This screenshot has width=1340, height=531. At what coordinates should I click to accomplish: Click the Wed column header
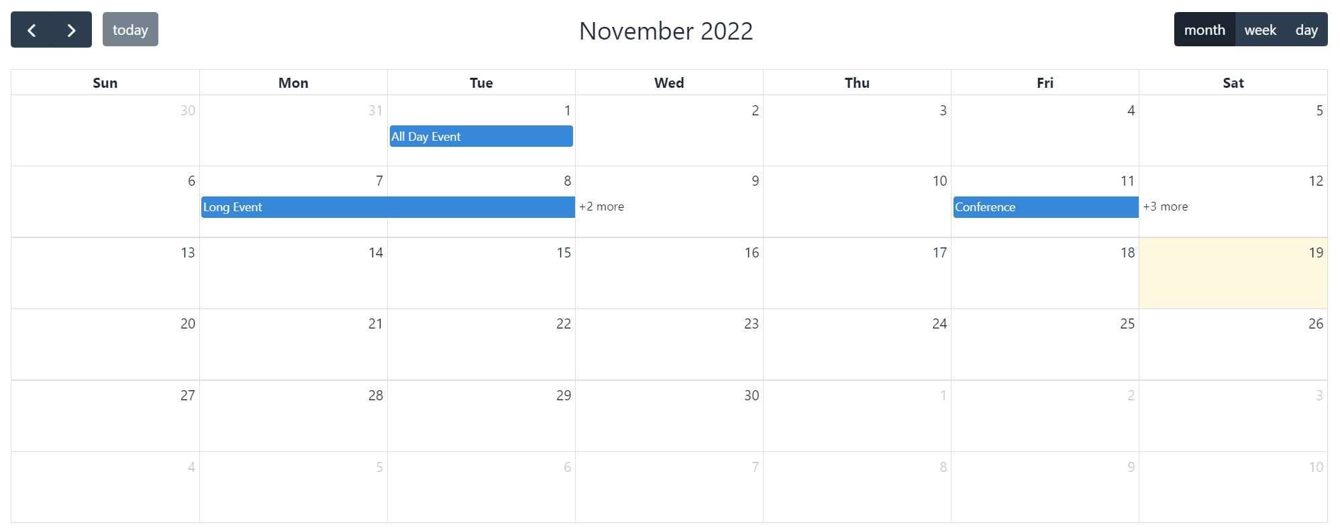(x=669, y=82)
